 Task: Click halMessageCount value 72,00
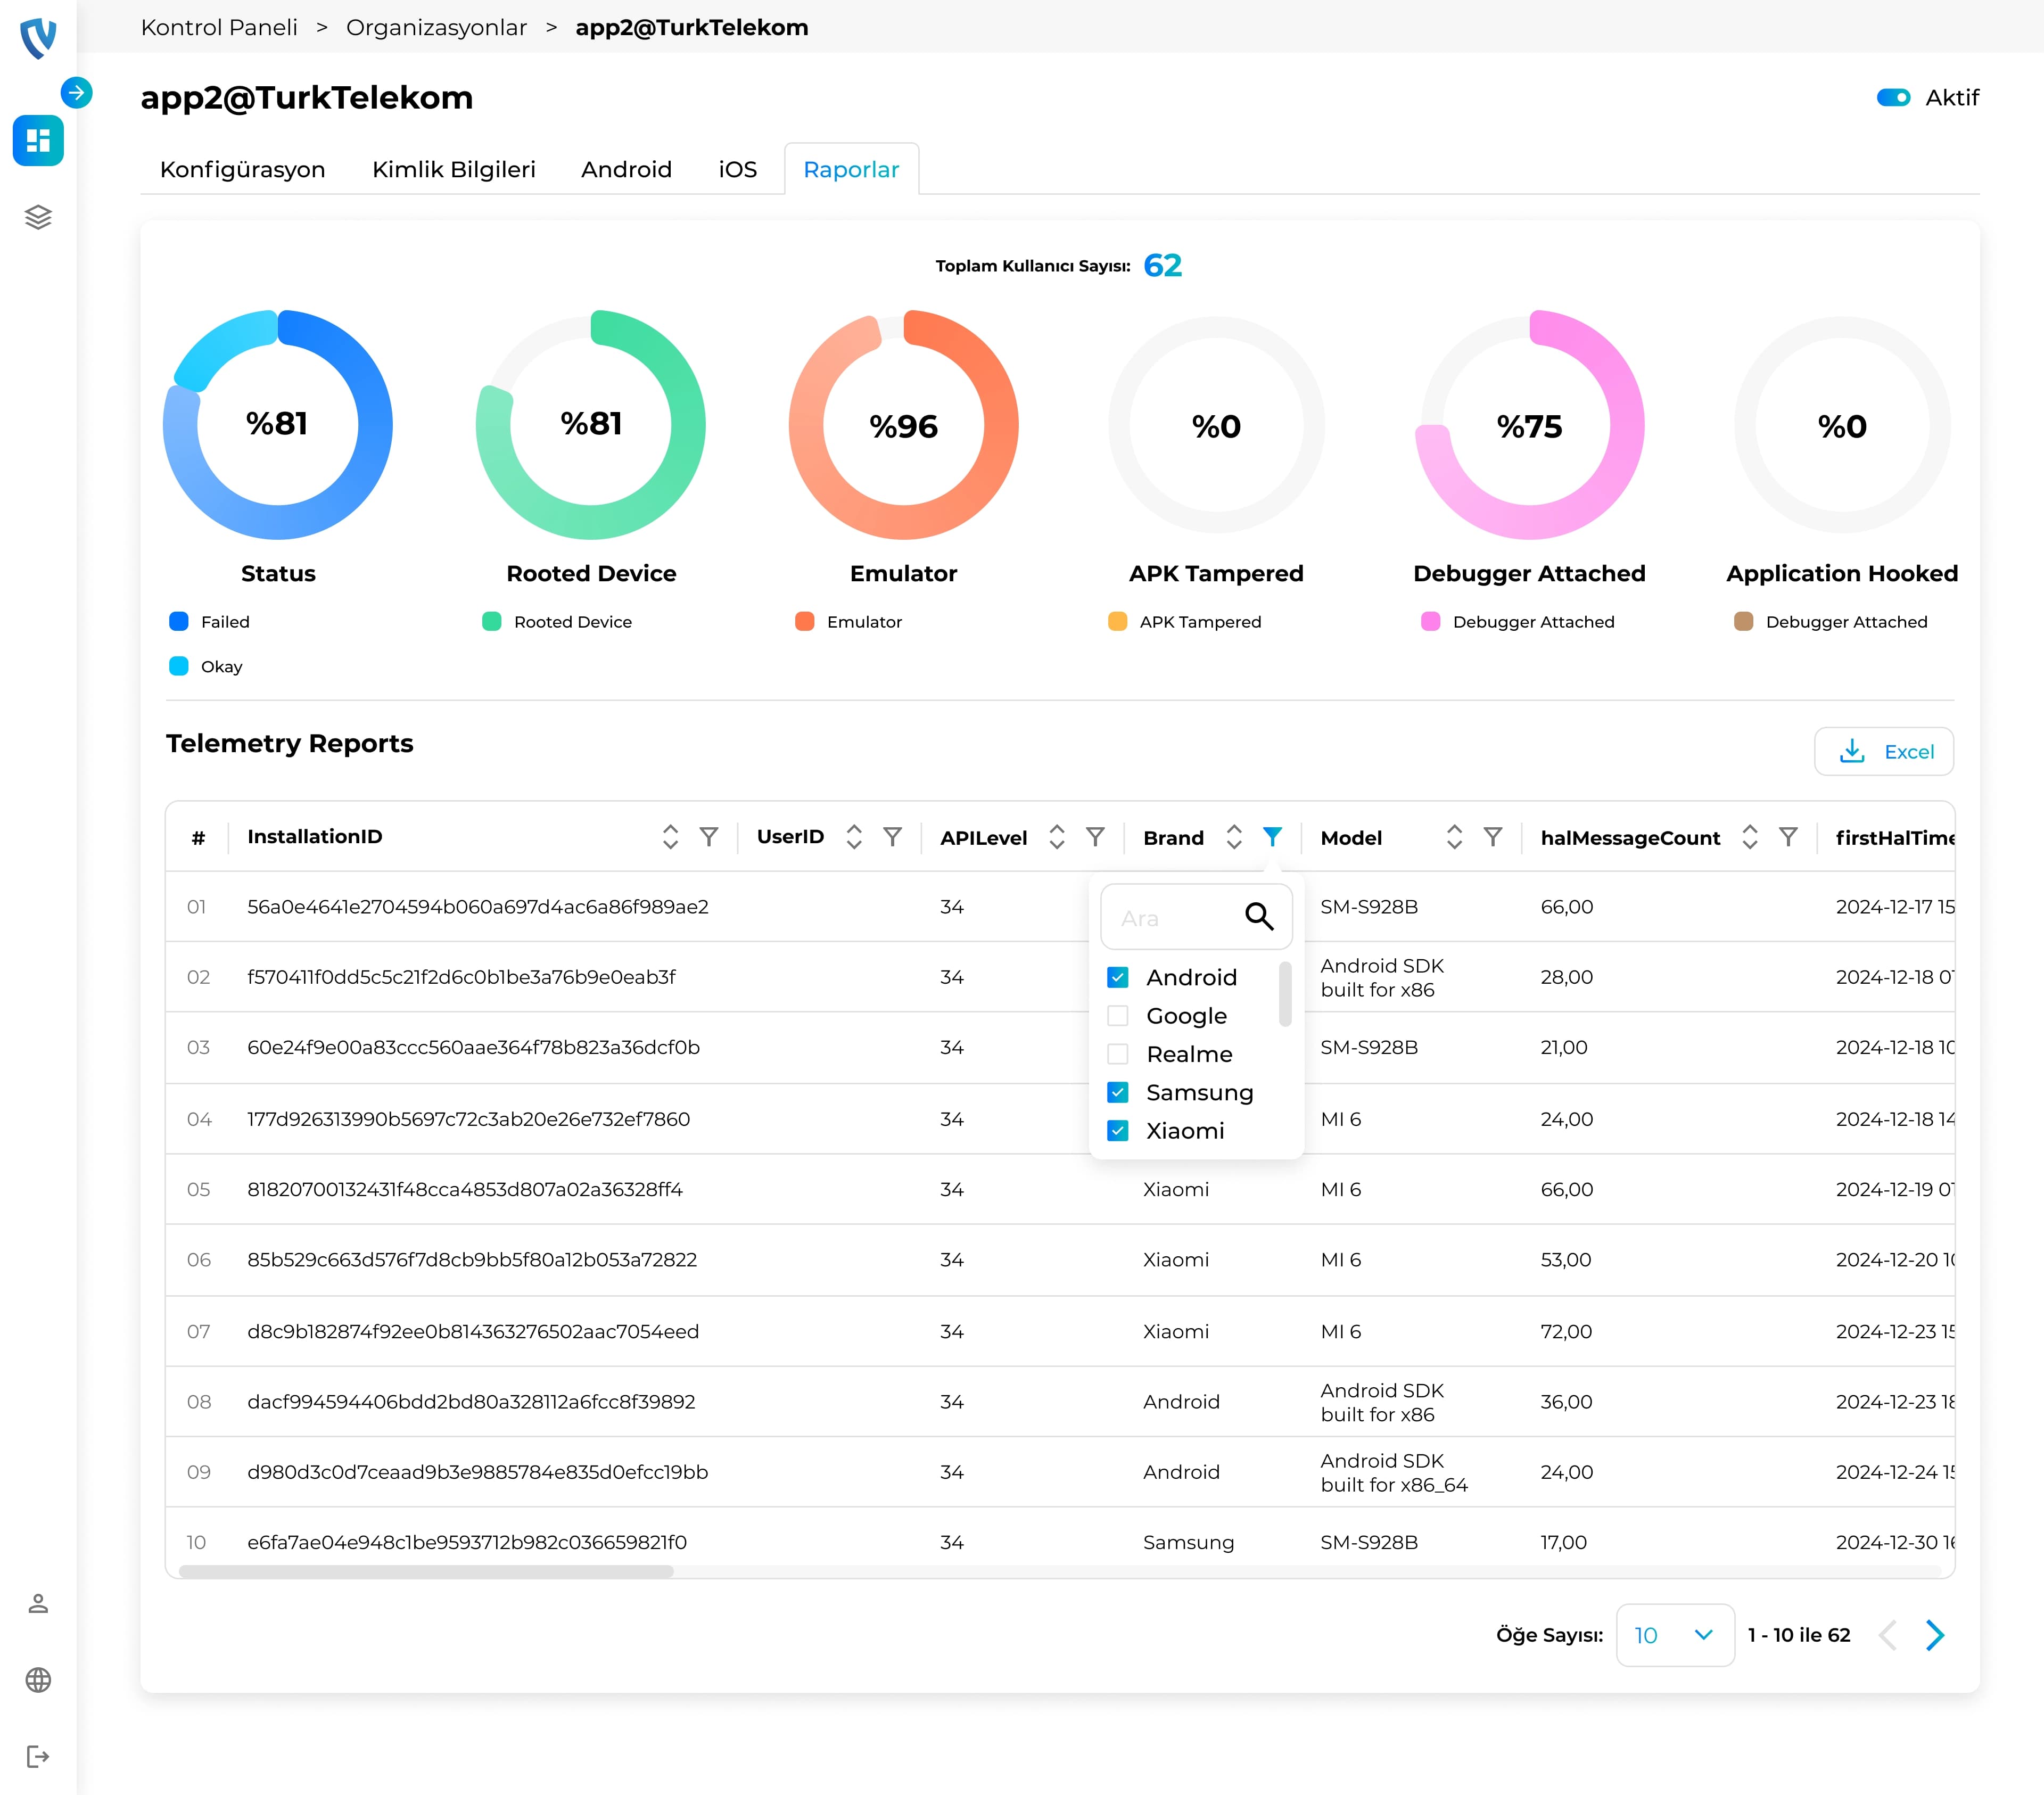click(x=1567, y=1332)
